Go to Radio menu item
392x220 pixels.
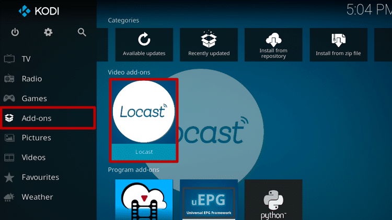tap(48, 79)
